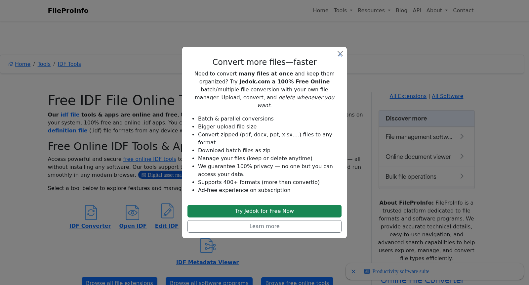Click Browse all software programs button

coord(209,282)
